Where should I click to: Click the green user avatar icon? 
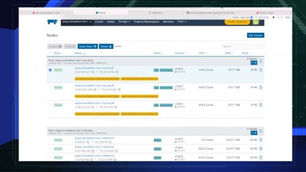coord(256,22)
